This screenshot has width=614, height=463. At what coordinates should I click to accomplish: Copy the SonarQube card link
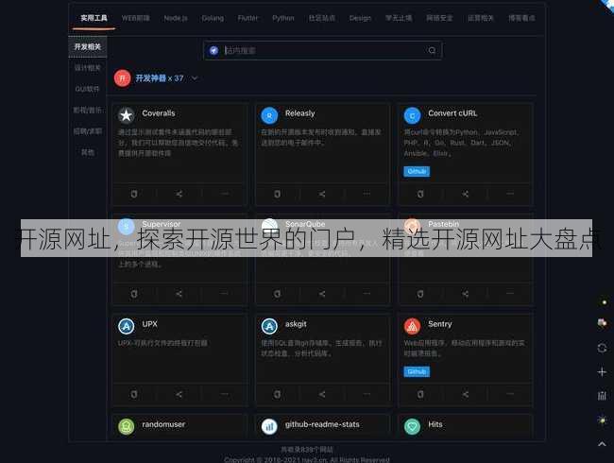277,294
